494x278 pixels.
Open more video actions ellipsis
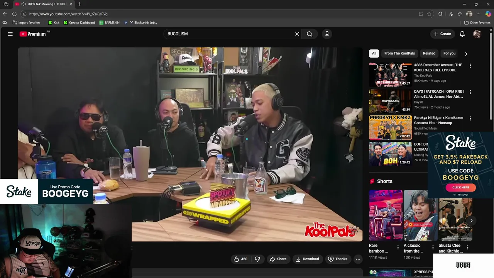358,259
